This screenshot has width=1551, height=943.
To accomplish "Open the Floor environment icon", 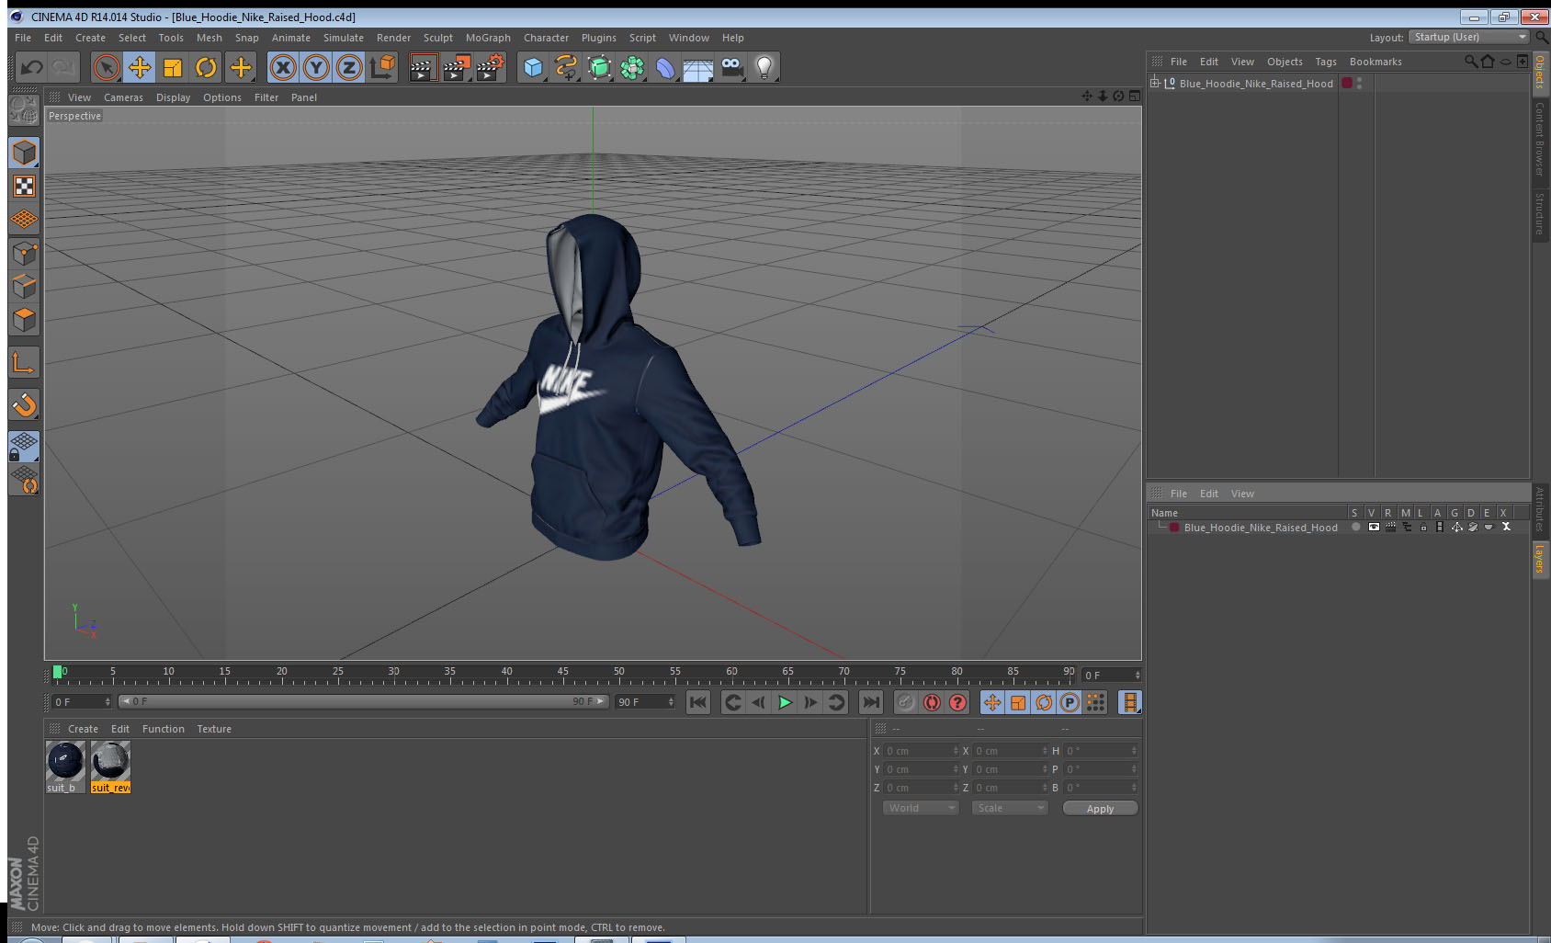I will pos(698,67).
